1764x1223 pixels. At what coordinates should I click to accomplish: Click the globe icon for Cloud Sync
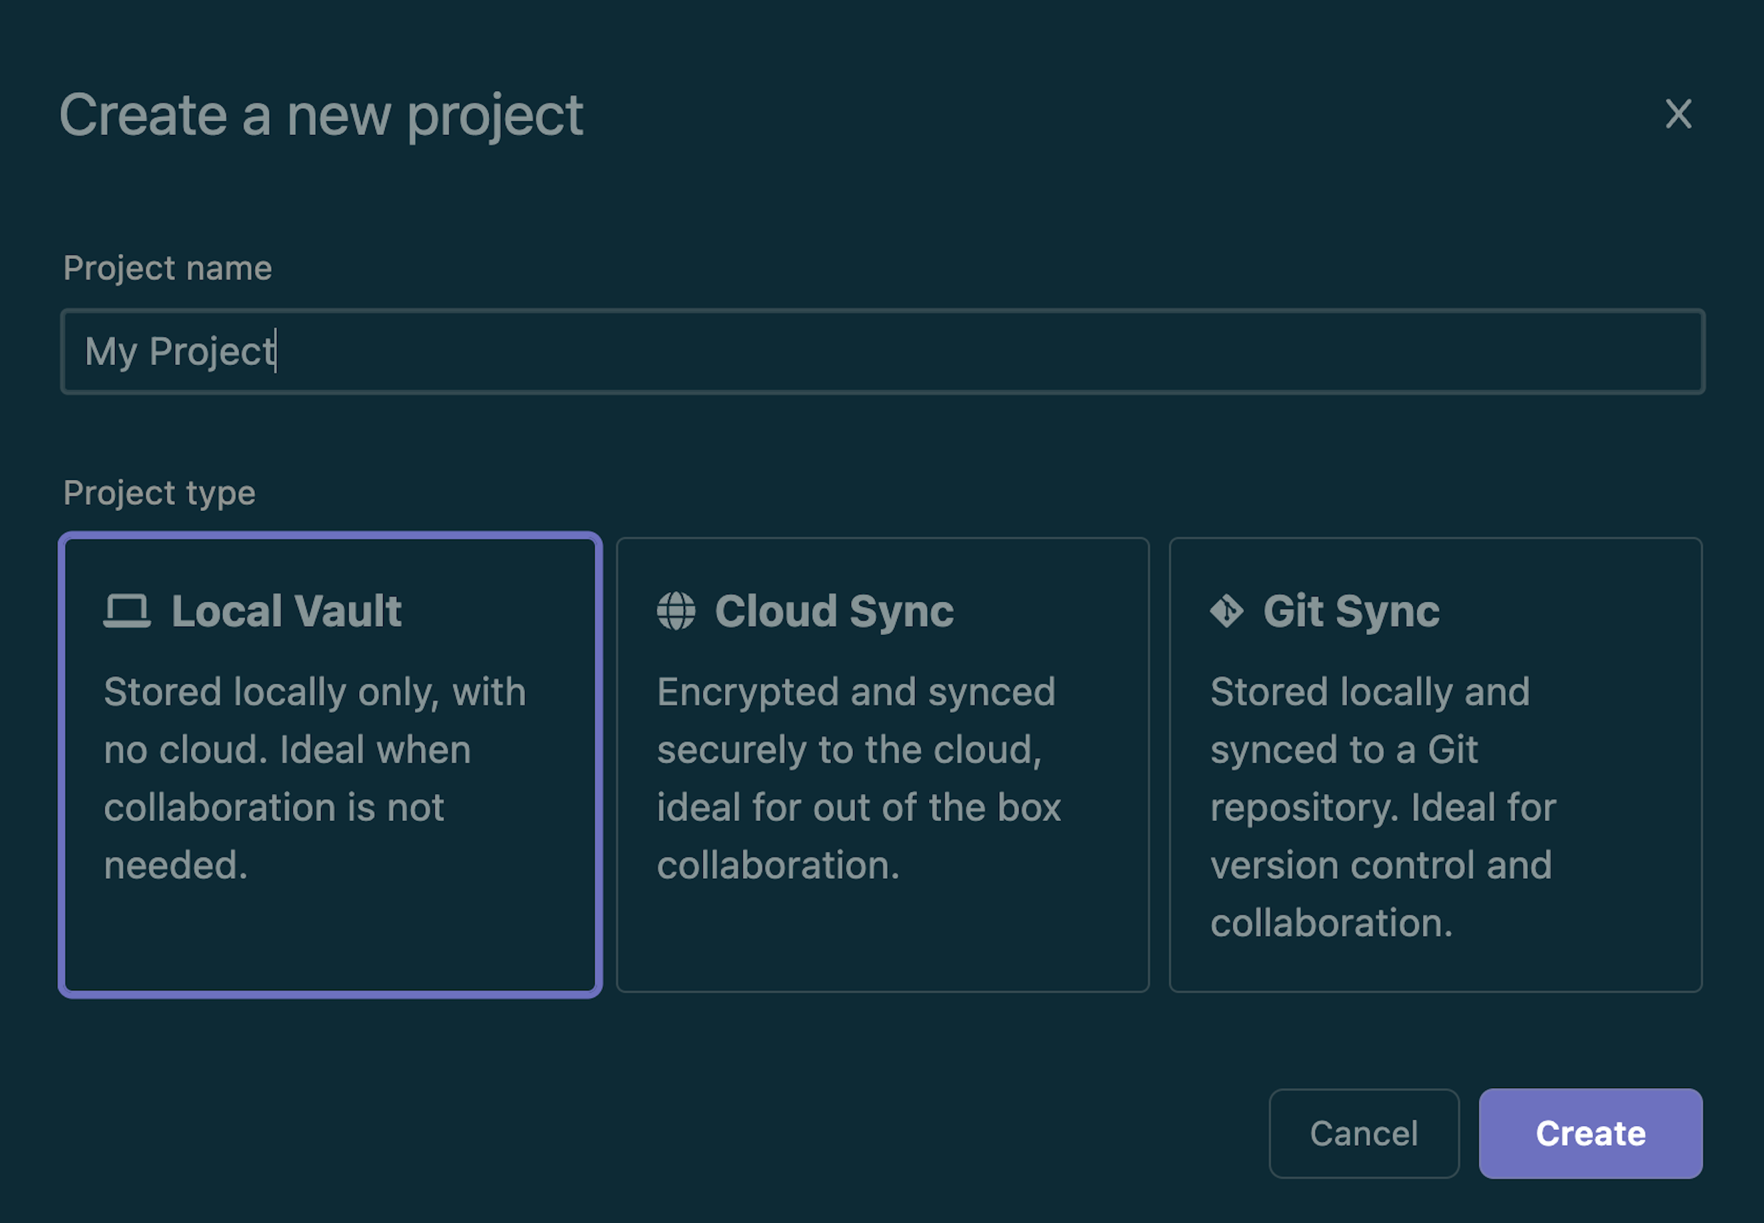[x=675, y=611]
